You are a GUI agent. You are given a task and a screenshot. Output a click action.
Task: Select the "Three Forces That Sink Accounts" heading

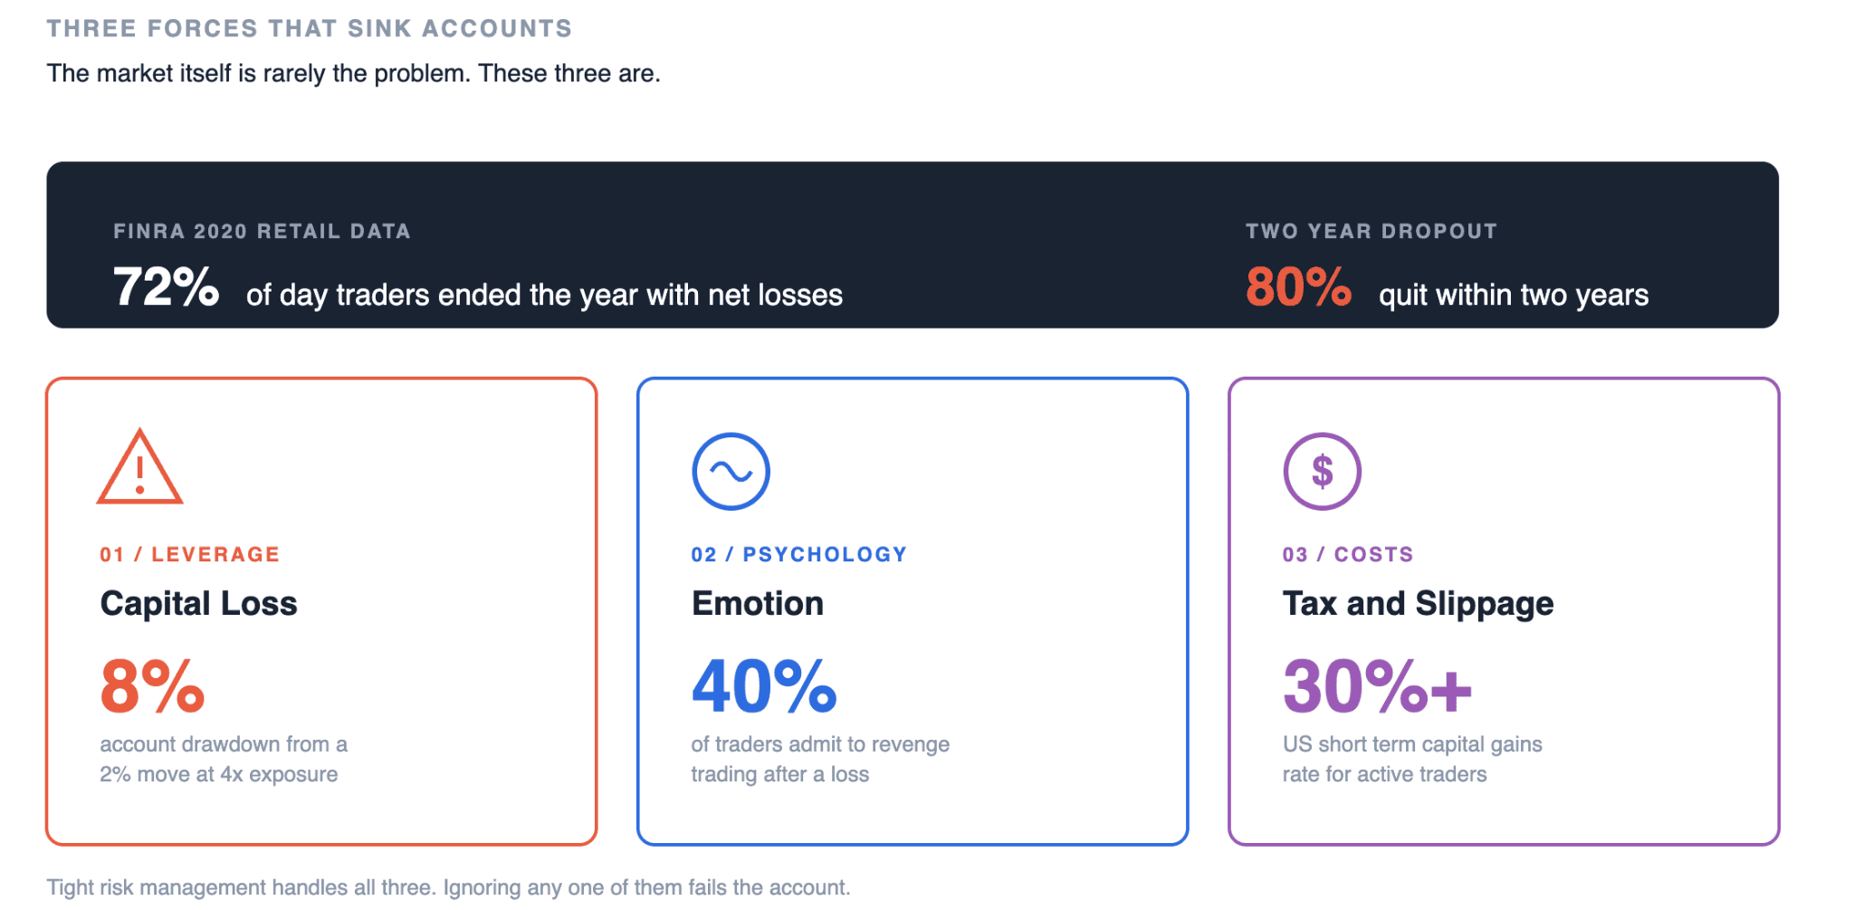(310, 29)
